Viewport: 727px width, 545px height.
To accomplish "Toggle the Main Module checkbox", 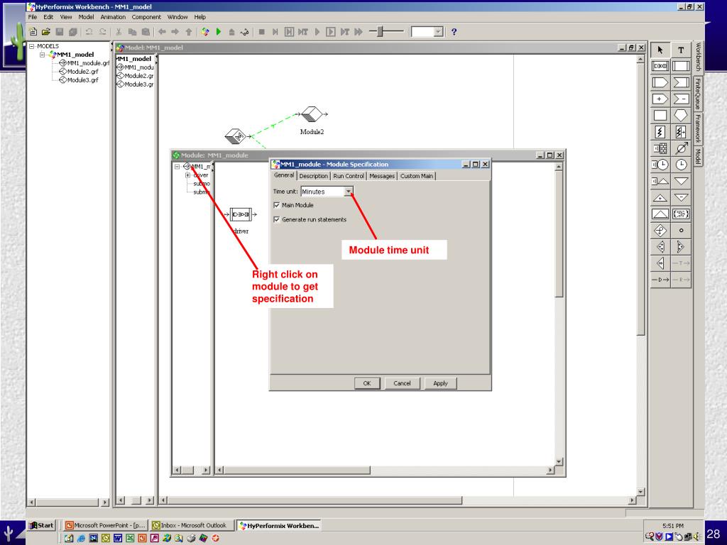I will (277, 205).
